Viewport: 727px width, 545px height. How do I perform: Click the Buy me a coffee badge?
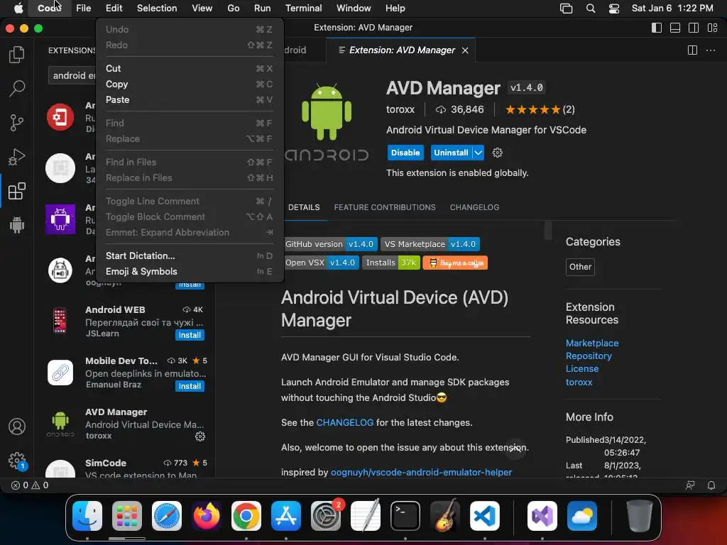[x=455, y=263]
